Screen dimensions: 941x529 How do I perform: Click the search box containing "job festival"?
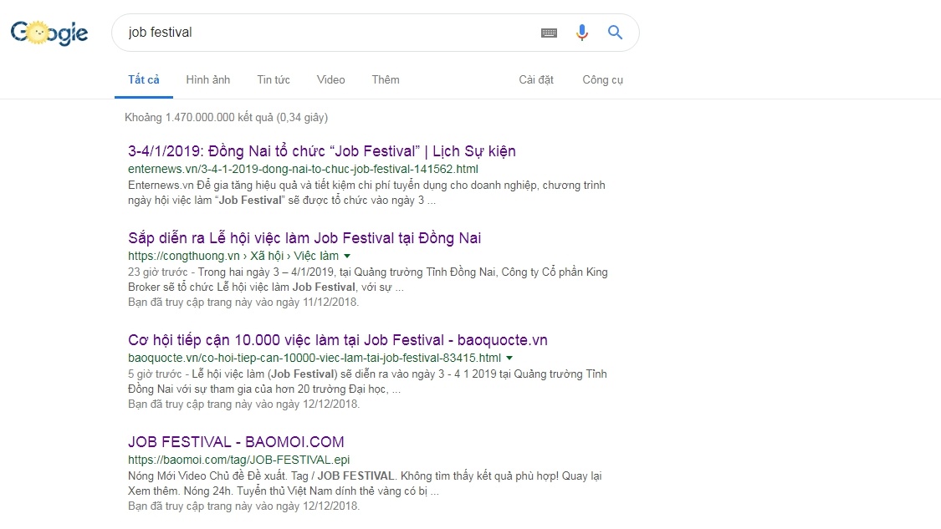coord(326,33)
